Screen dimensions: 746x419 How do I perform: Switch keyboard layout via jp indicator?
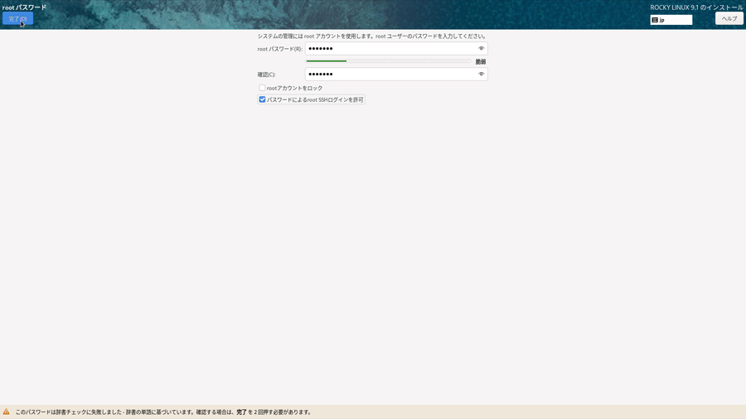pos(671,20)
